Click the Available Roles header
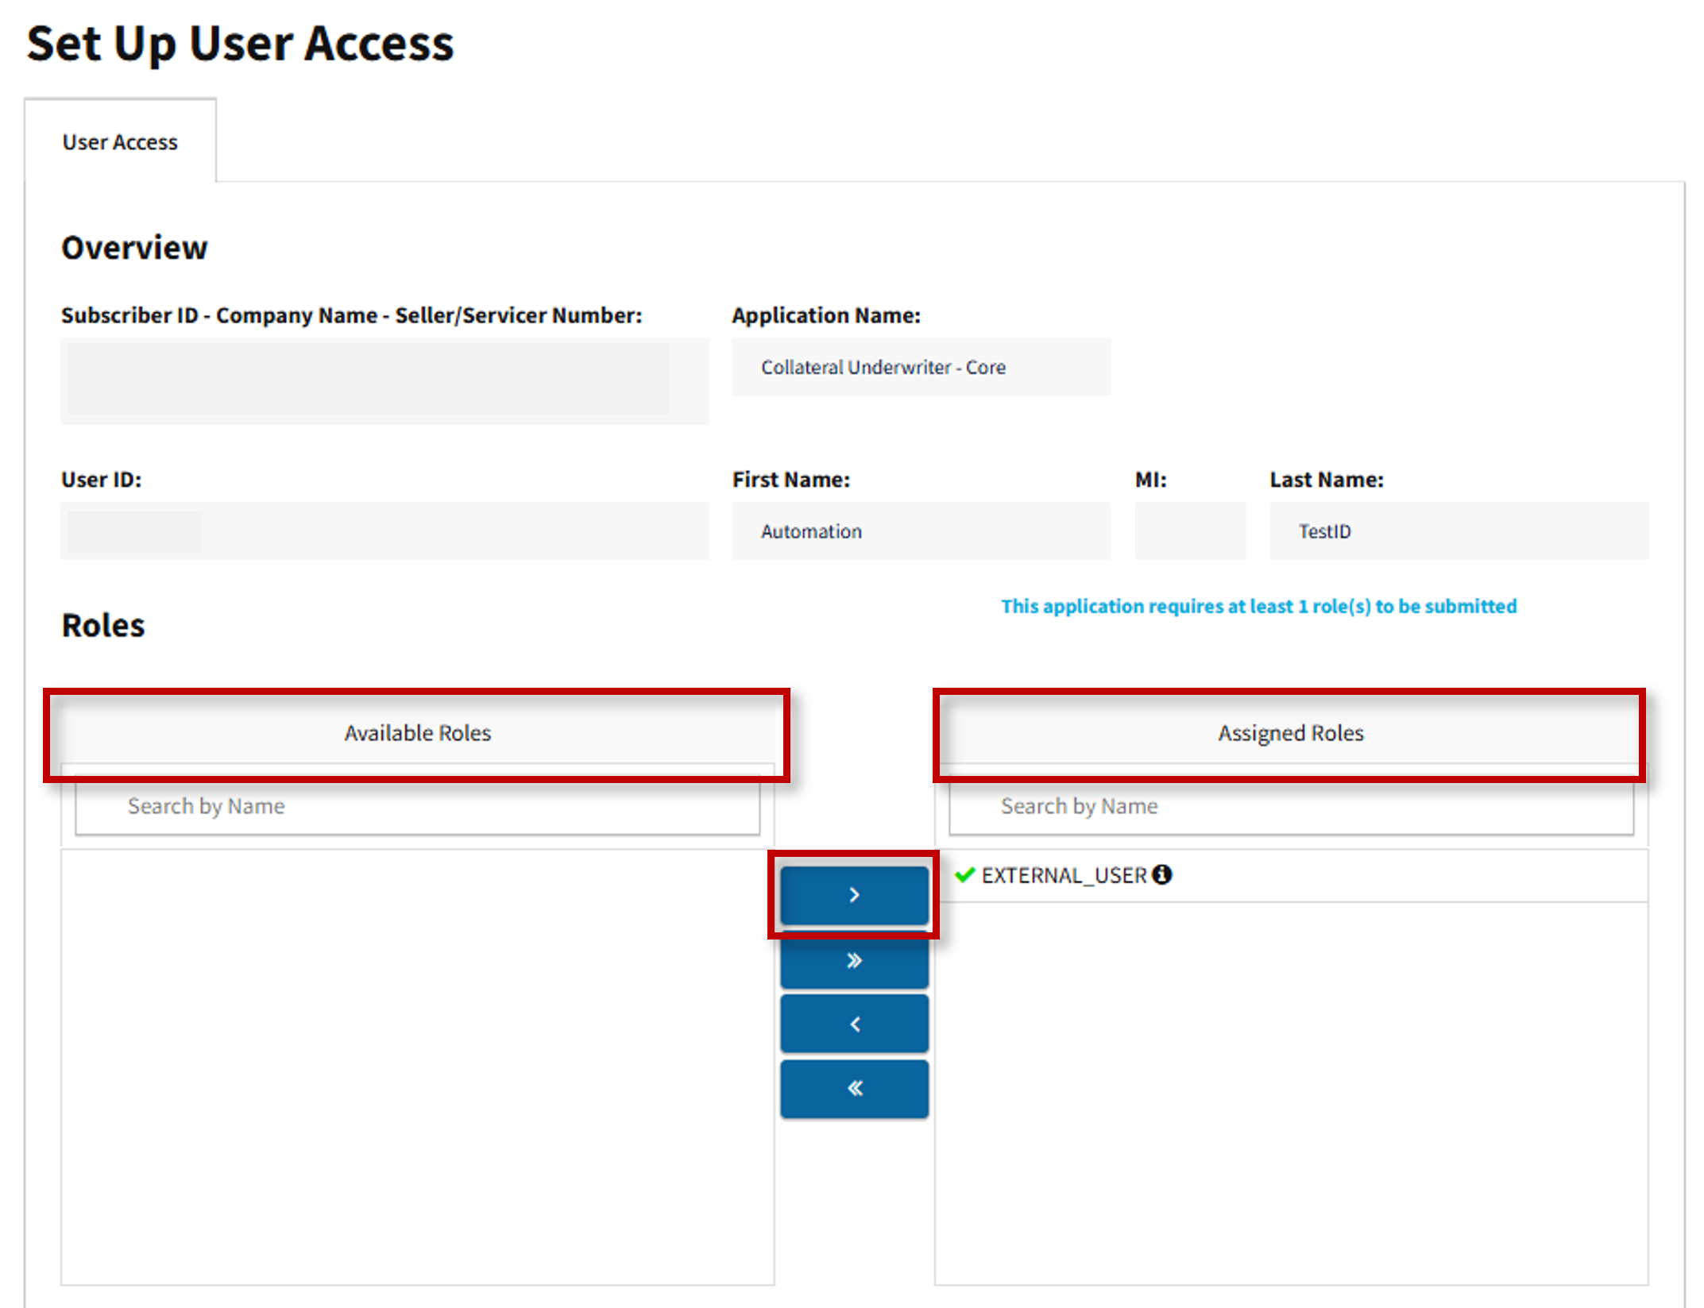Image resolution: width=1704 pixels, height=1308 pixels. coord(418,732)
